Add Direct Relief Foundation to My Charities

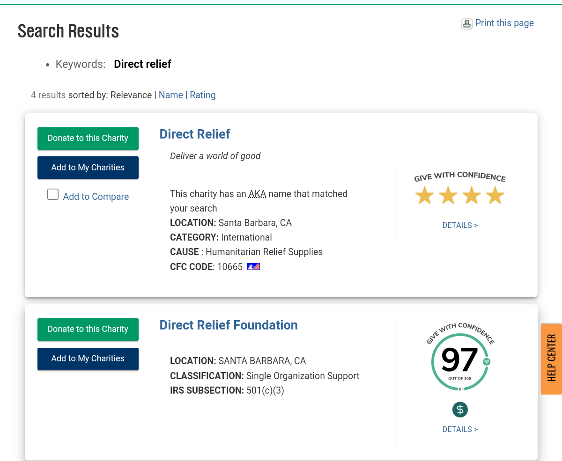point(88,359)
